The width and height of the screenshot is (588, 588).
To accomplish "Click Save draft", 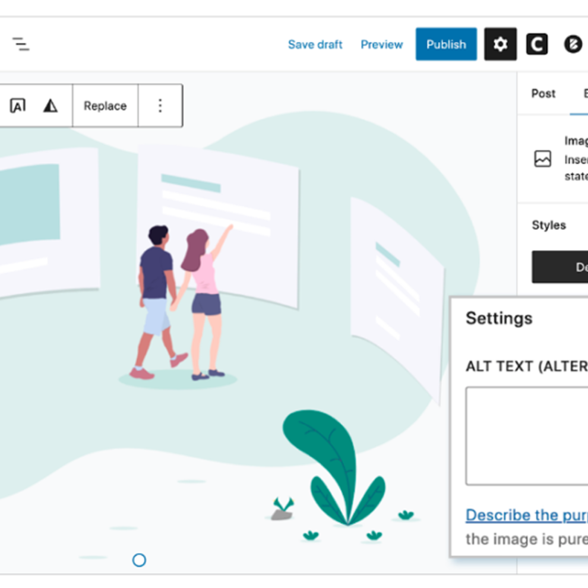I will pyautogui.click(x=315, y=45).
